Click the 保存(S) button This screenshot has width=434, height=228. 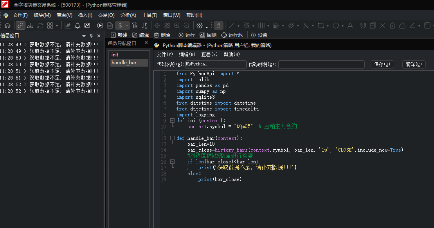pos(382,64)
